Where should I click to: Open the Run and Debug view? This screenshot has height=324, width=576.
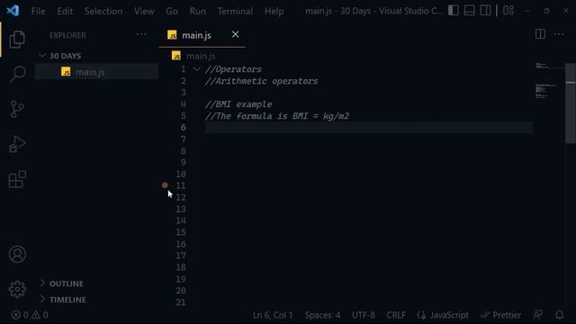[x=17, y=144]
